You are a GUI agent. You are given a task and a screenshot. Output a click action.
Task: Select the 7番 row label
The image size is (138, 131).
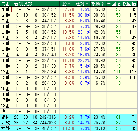[6, 43]
